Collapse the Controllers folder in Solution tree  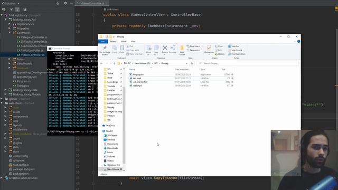[10, 33]
